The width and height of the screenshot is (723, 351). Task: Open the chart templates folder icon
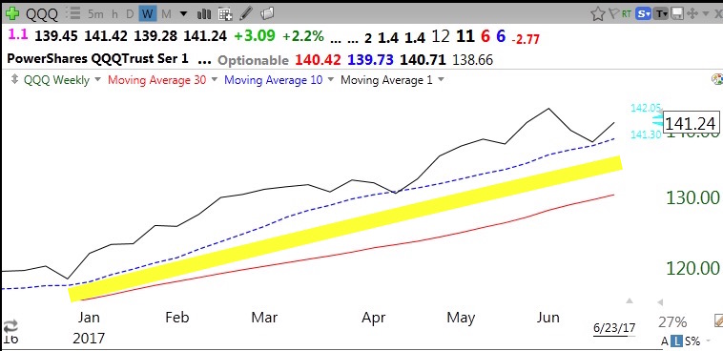(267, 14)
